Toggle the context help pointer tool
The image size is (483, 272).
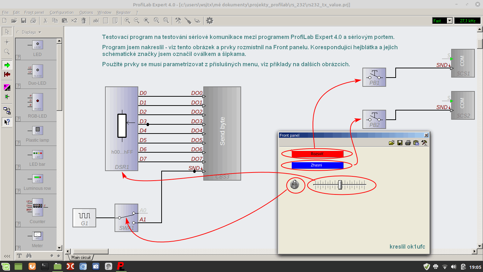pos(7,122)
